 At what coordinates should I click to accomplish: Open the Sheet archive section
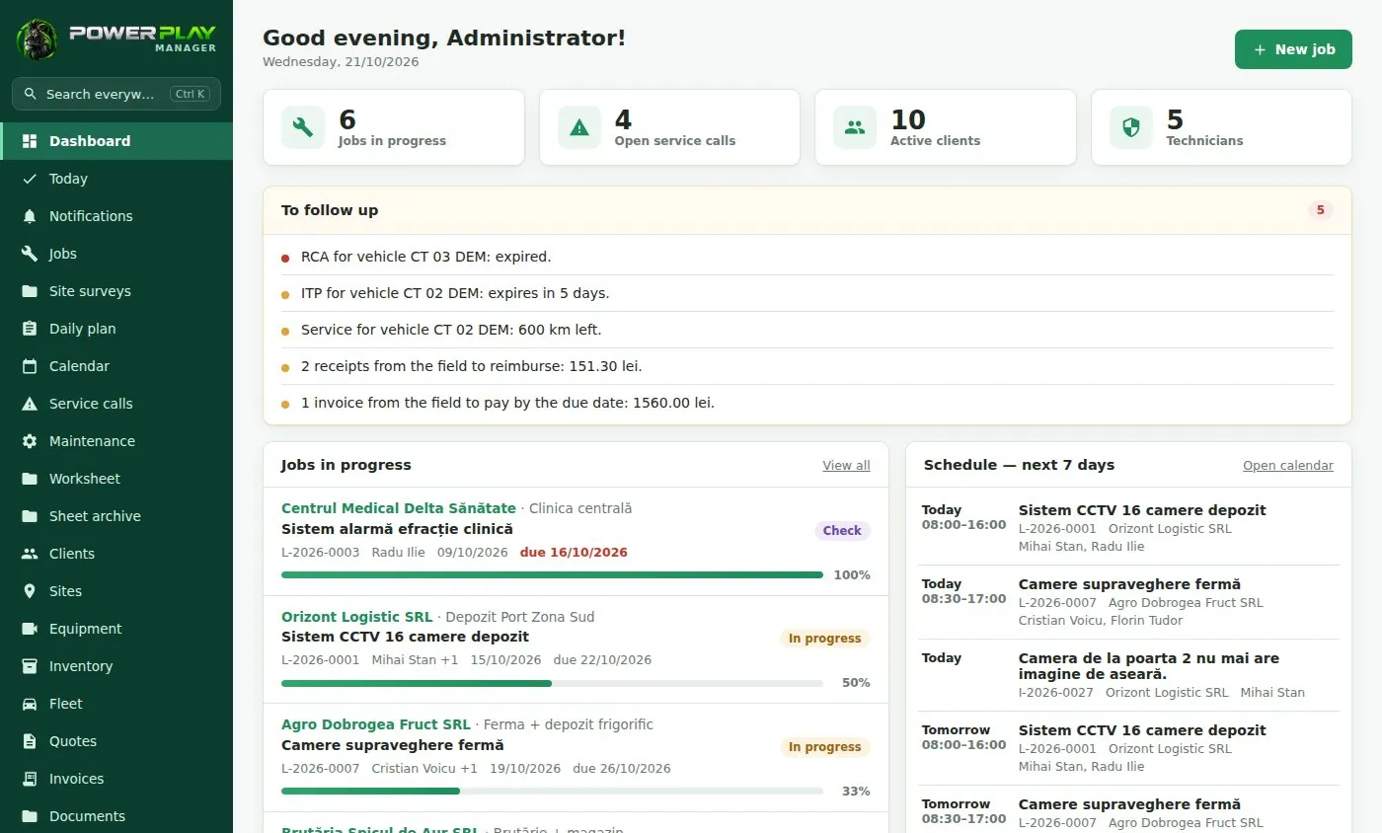[x=116, y=516]
